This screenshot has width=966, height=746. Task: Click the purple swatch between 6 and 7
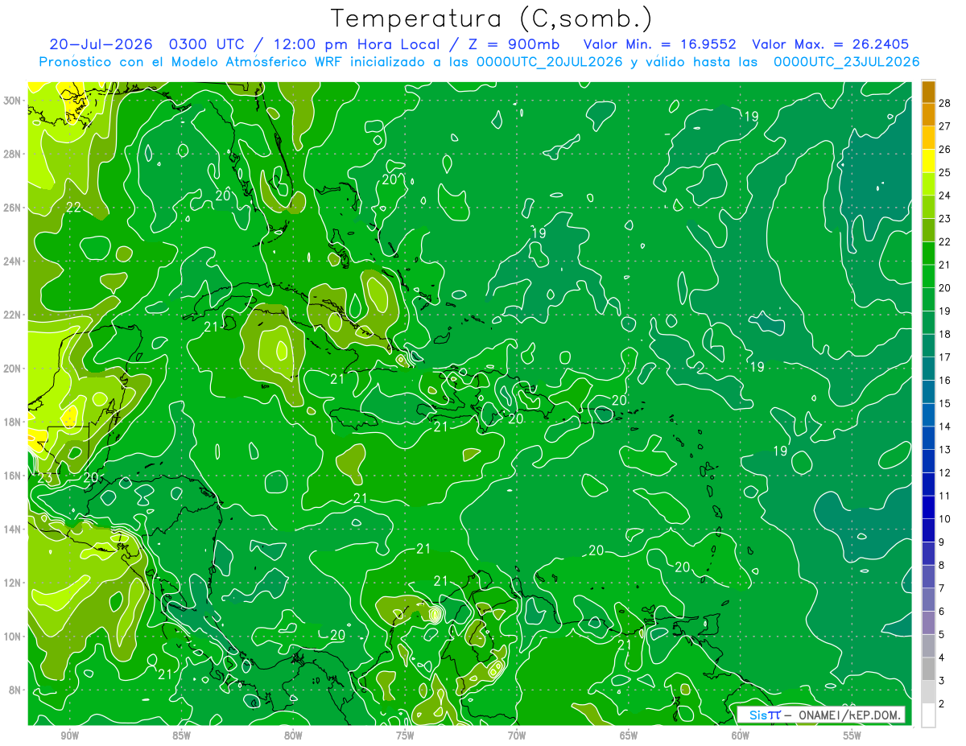(928, 600)
